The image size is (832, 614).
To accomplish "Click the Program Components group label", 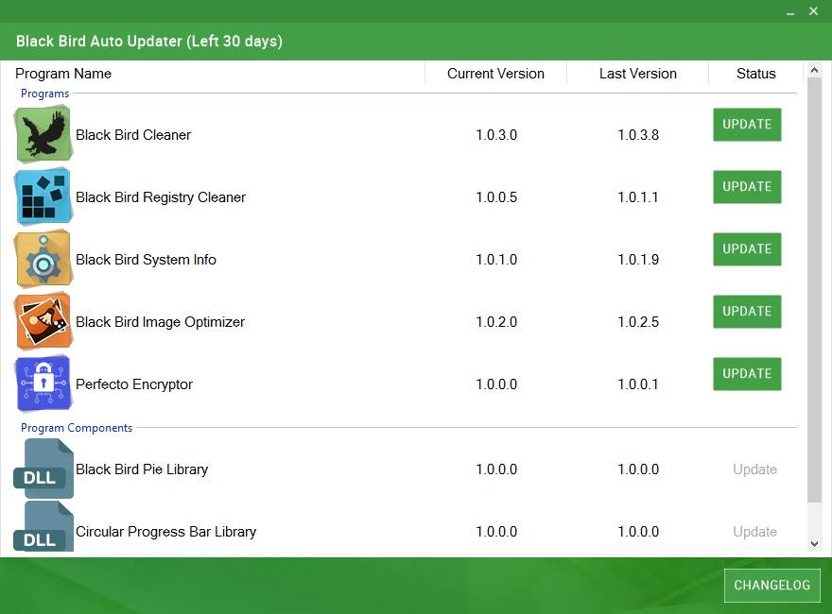I will click(x=77, y=427).
